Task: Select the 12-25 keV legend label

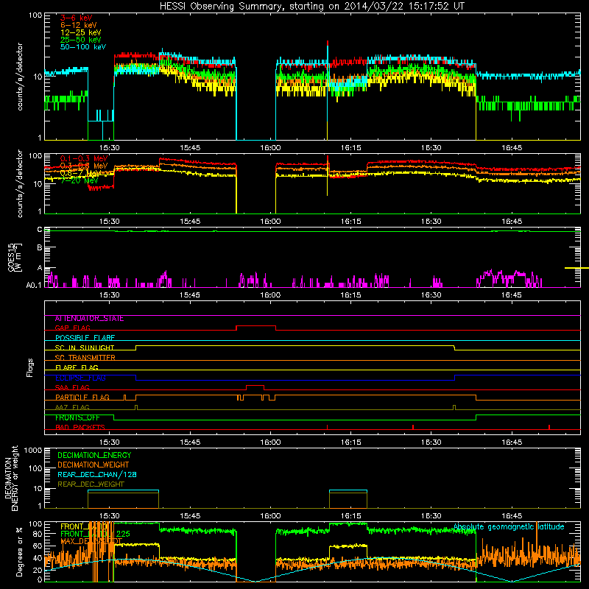Action: (81, 32)
